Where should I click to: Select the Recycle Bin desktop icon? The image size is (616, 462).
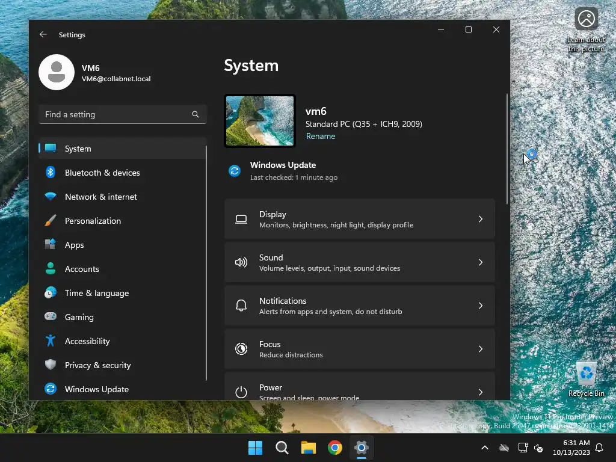[x=586, y=379]
